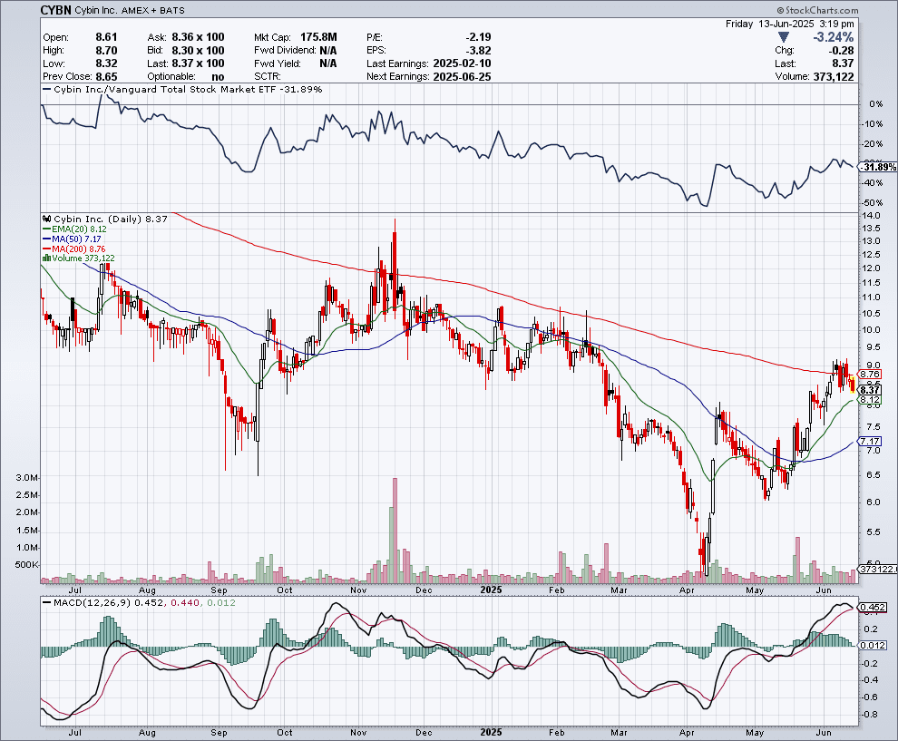Screen dimensions: 898x741
Task: Click the 373122 volume axis tag
Action: point(878,569)
